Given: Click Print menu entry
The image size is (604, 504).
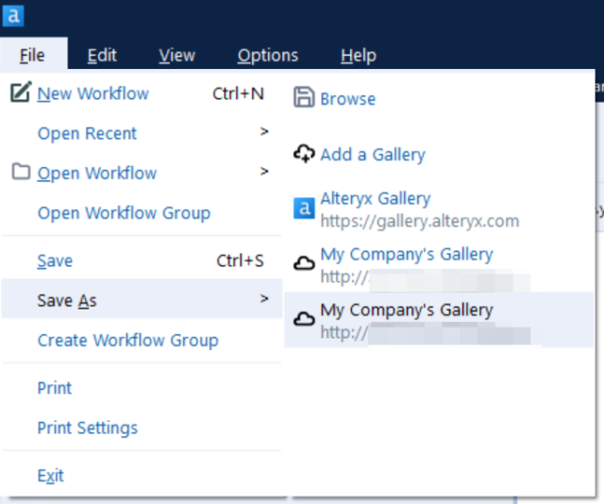Looking at the screenshot, I should [x=142, y=388].
